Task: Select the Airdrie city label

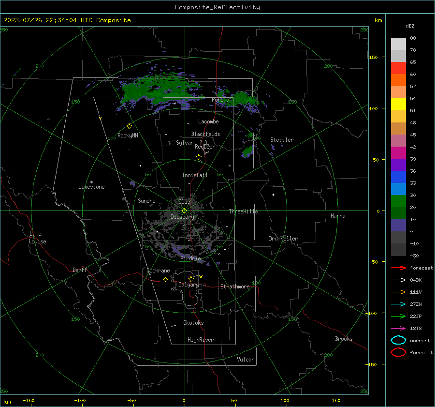Action: (x=190, y=258)
